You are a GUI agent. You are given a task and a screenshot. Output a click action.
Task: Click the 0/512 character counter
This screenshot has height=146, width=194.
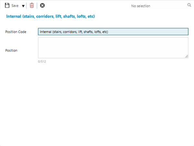42,61
